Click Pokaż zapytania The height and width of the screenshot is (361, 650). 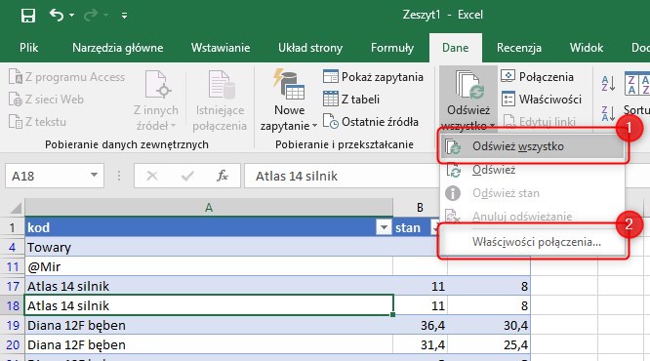click(373, 77)
